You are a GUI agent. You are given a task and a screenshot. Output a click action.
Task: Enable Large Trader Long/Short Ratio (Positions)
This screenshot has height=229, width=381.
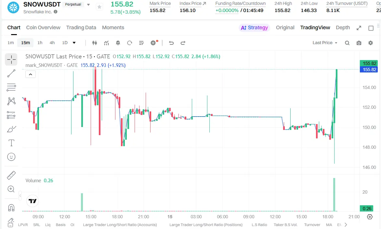206,225
